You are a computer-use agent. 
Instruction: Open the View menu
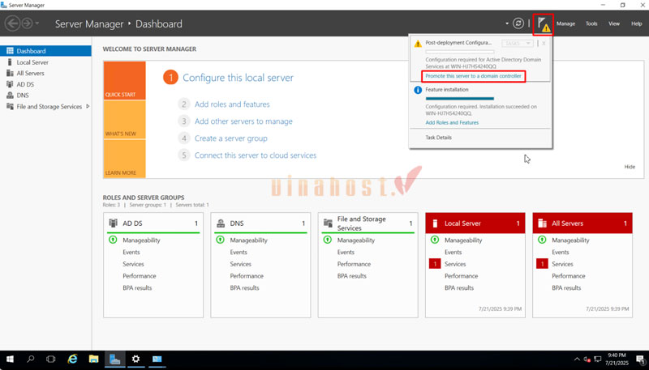click(614, 23)
